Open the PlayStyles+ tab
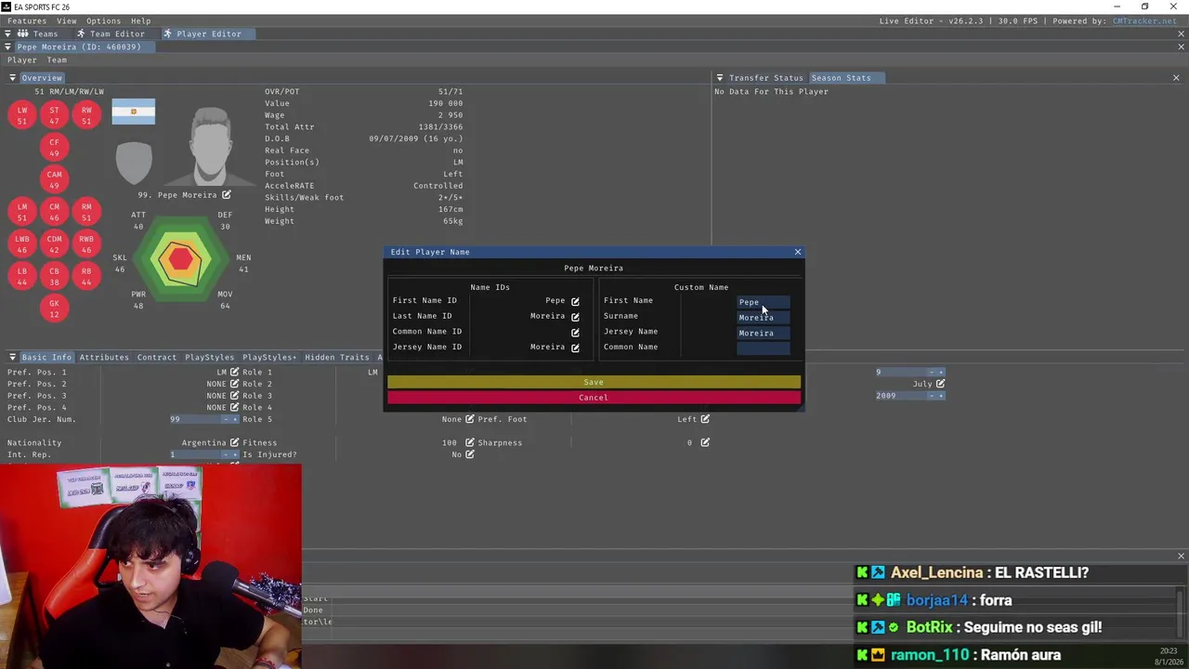This screenshot has height=669, width=1189. pyautogui.click(x=269, y=357)
